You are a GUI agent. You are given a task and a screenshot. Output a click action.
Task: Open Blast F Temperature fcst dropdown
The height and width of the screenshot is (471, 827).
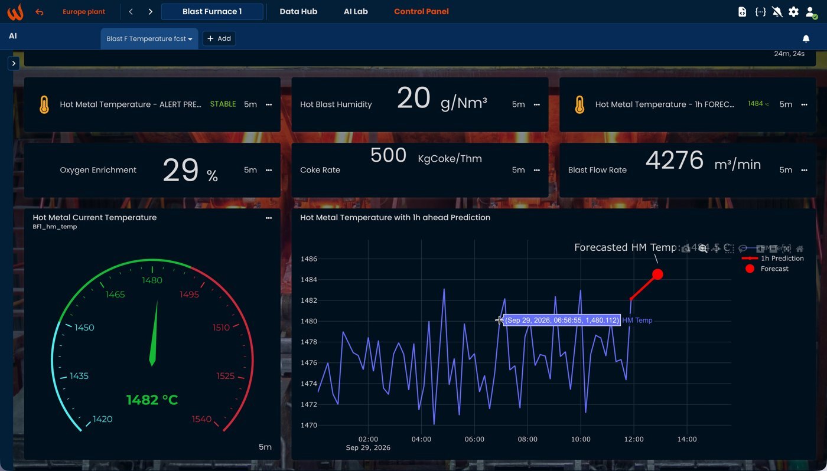[x=149, y=38]
